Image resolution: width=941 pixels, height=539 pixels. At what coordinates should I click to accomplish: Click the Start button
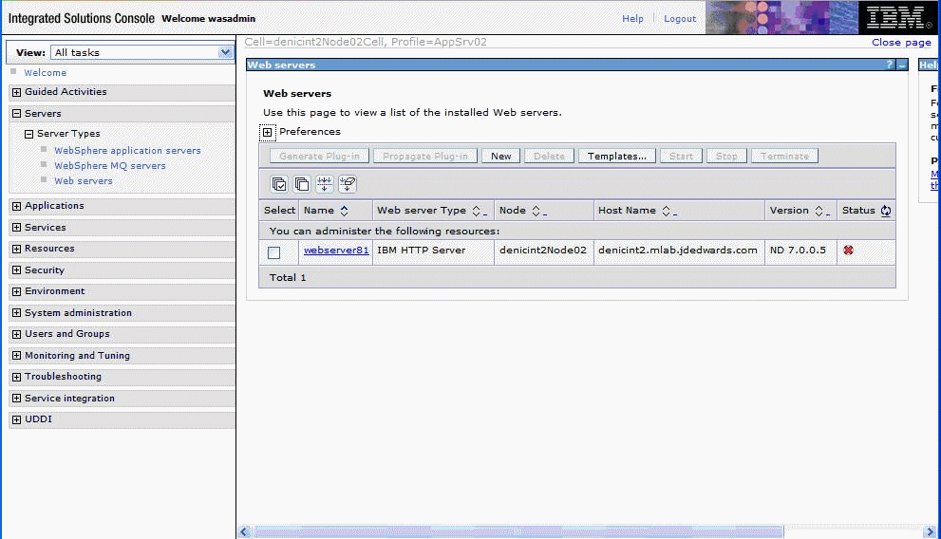[x=681, y=156]
